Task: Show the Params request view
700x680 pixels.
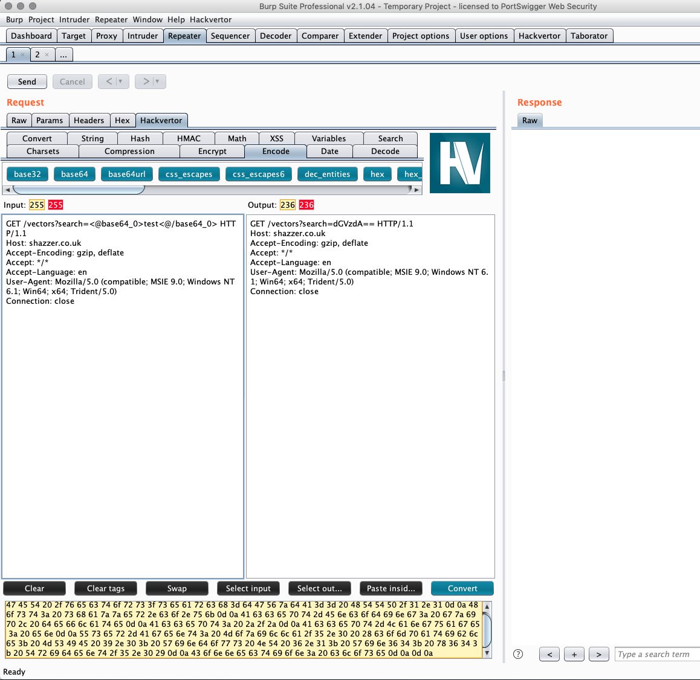Action: [50, 120]
